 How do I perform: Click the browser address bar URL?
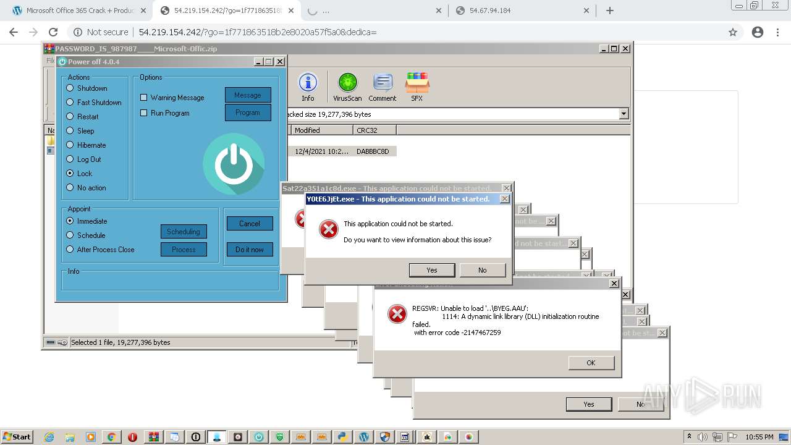[x=258, y=32]
